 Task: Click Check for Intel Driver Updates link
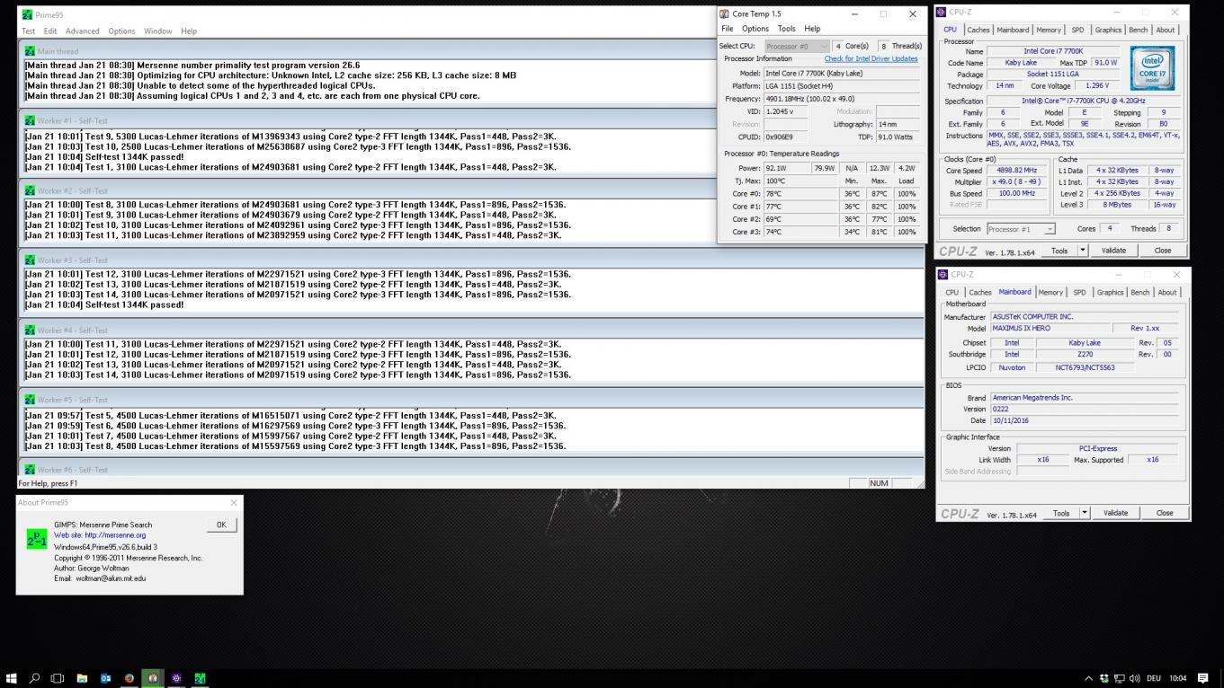click(x=871, y=58)
